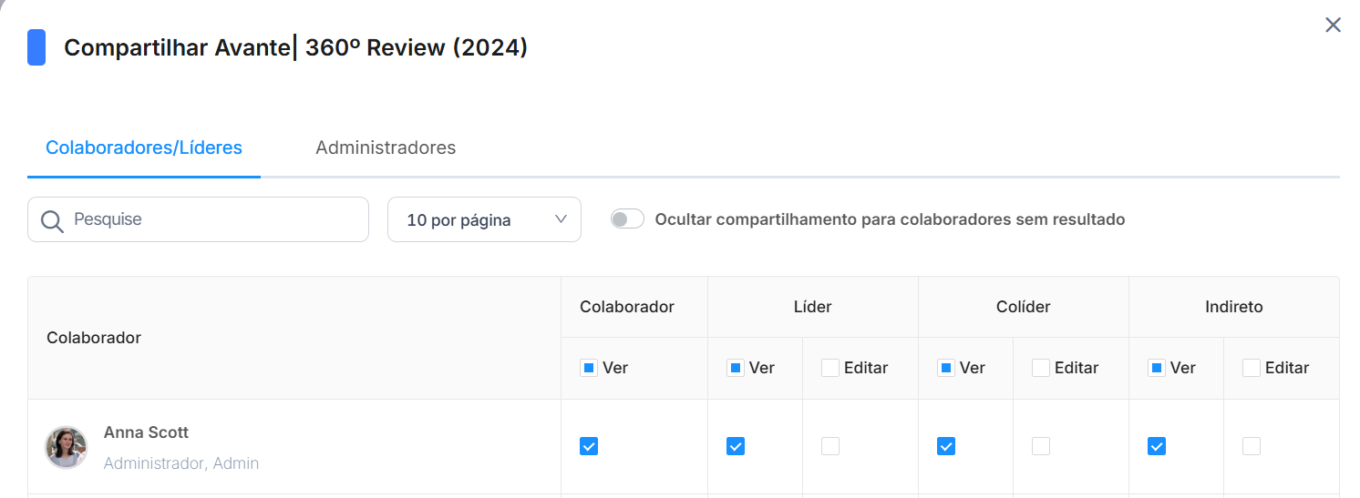The image size is (1360, 498).
Task: Uncheck Anna Scott's Indireto view checkbox
Action: (x=1157, y=446)
